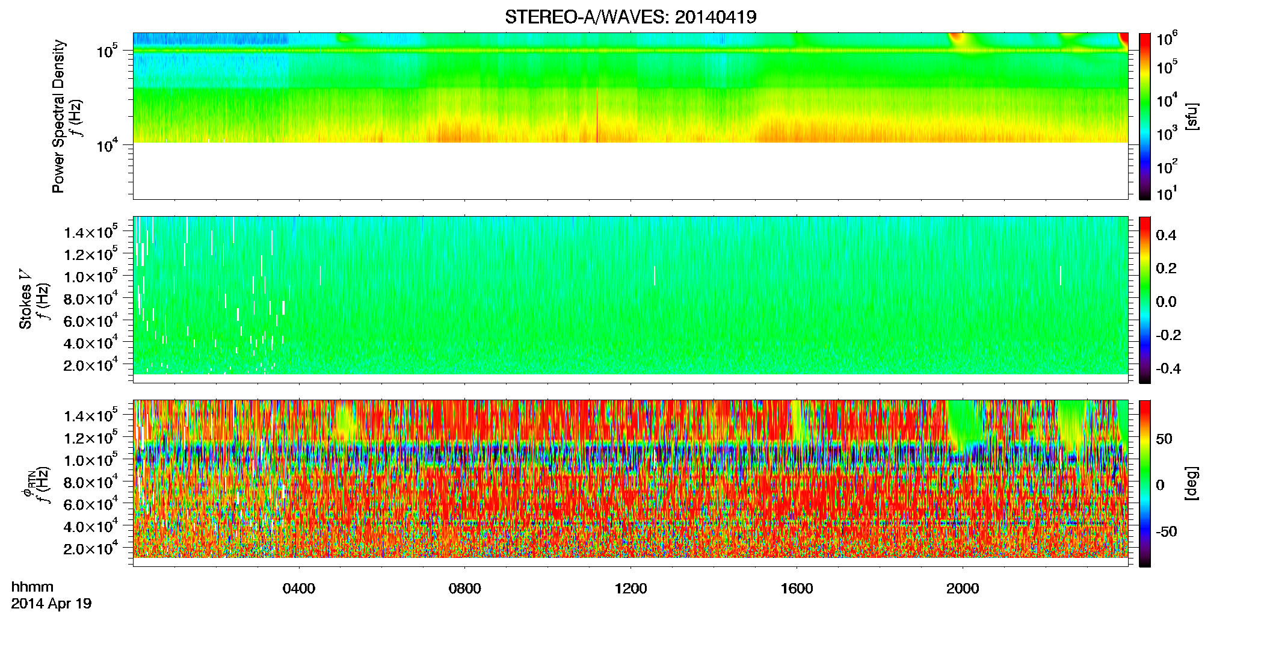Click the Power Spectral Density color bar
This screenshot has width=1261, height=650.
pyautogui.click(x=1145, y=116)
